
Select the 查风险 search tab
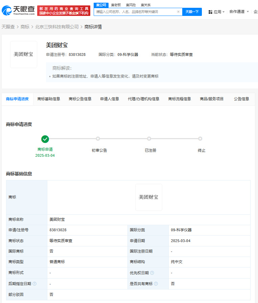click(131, 5)
